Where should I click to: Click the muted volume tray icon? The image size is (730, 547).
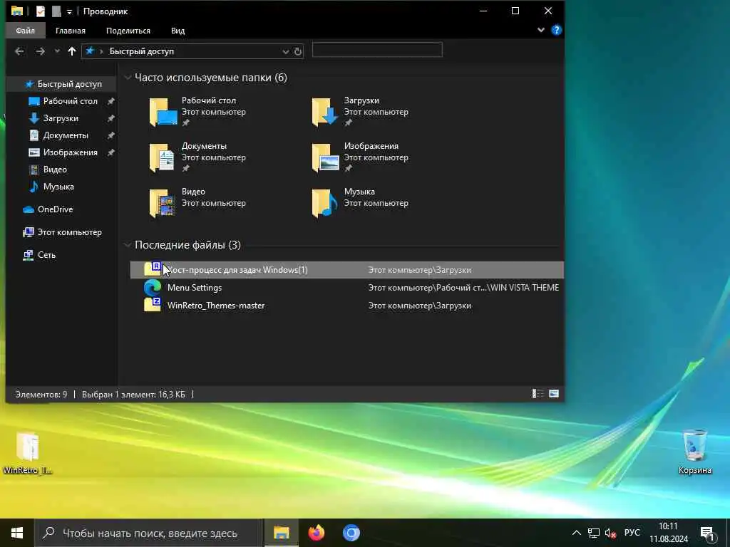tap(610, 533)
